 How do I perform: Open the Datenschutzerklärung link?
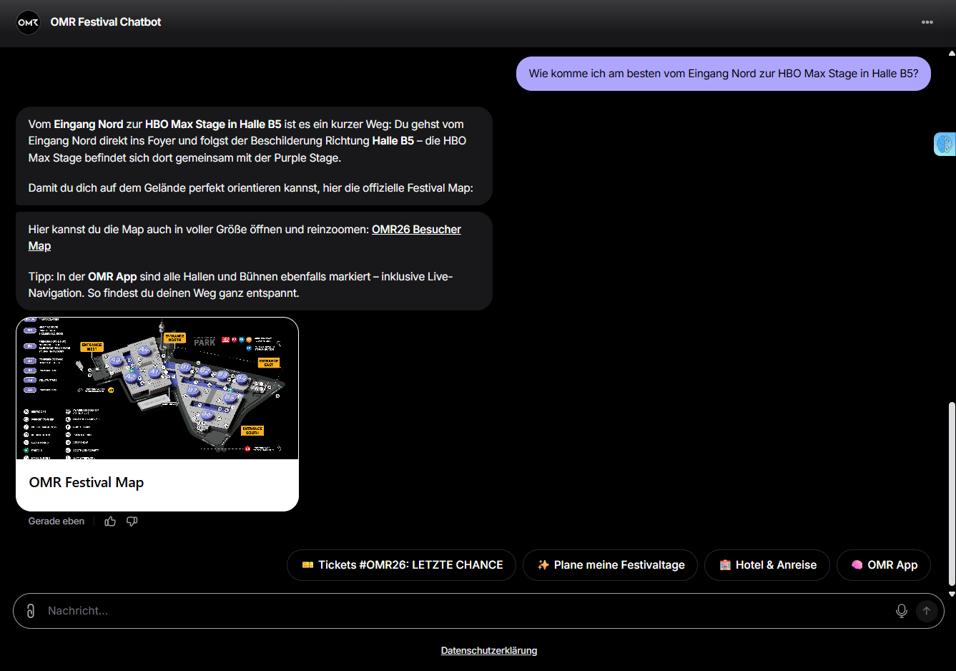[489, 650]
